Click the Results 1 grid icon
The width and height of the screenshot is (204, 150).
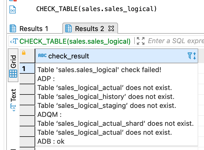(x=13, y=28)
